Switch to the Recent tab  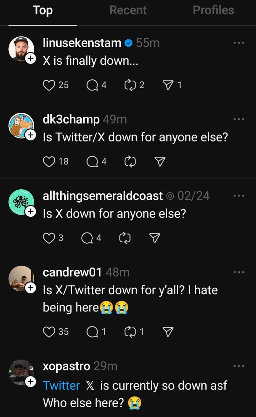point(128,10)
